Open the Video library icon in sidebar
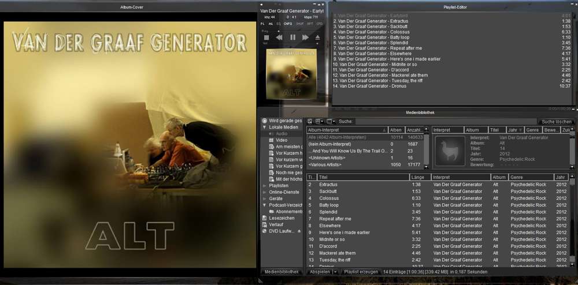 click(272, 140)
